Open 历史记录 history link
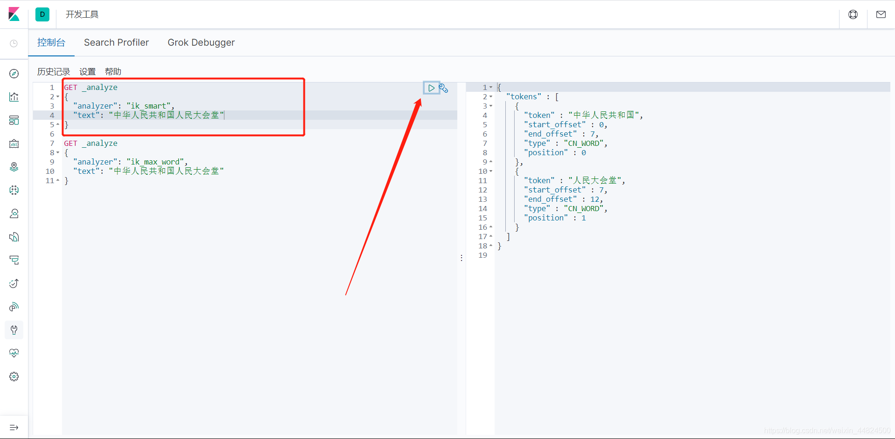 click(x=54, y=72)
